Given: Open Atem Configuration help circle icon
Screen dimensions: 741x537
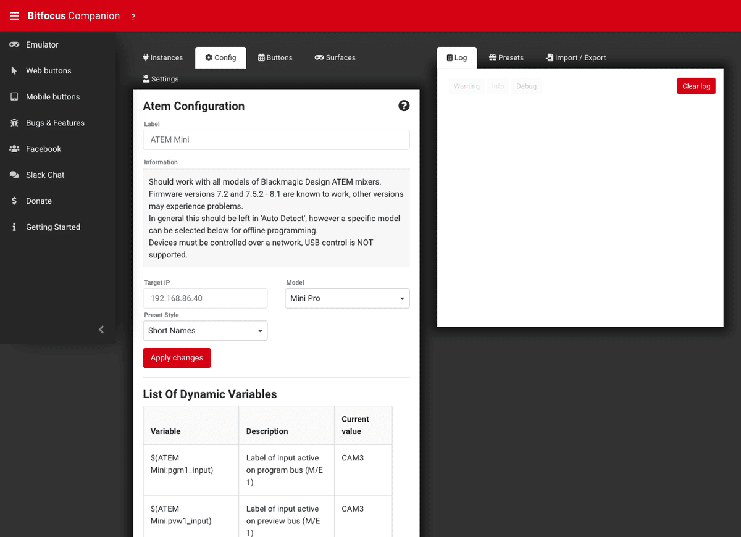Looking at the screenshot, I should click(x=404, y=106).
